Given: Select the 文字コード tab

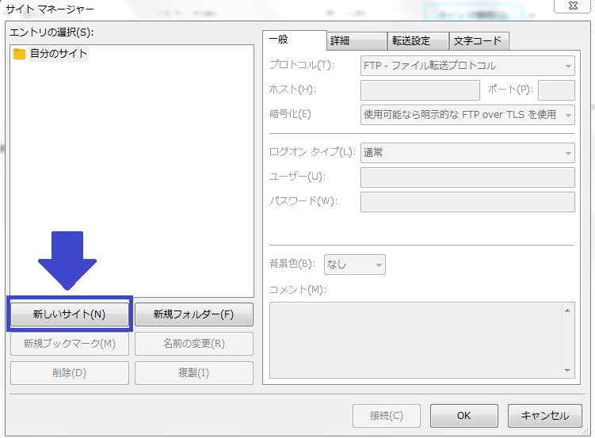Looking at the screenshot, I should (x=479, y=41).
